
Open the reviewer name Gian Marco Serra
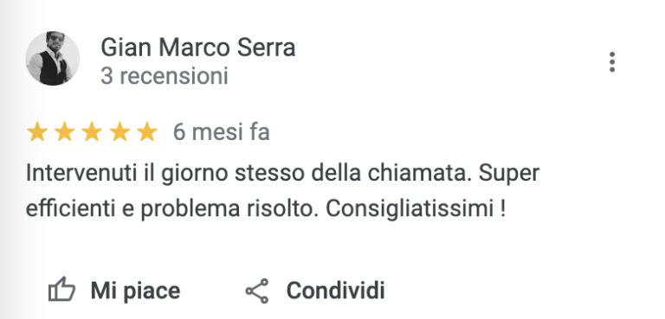pos(198,47)
